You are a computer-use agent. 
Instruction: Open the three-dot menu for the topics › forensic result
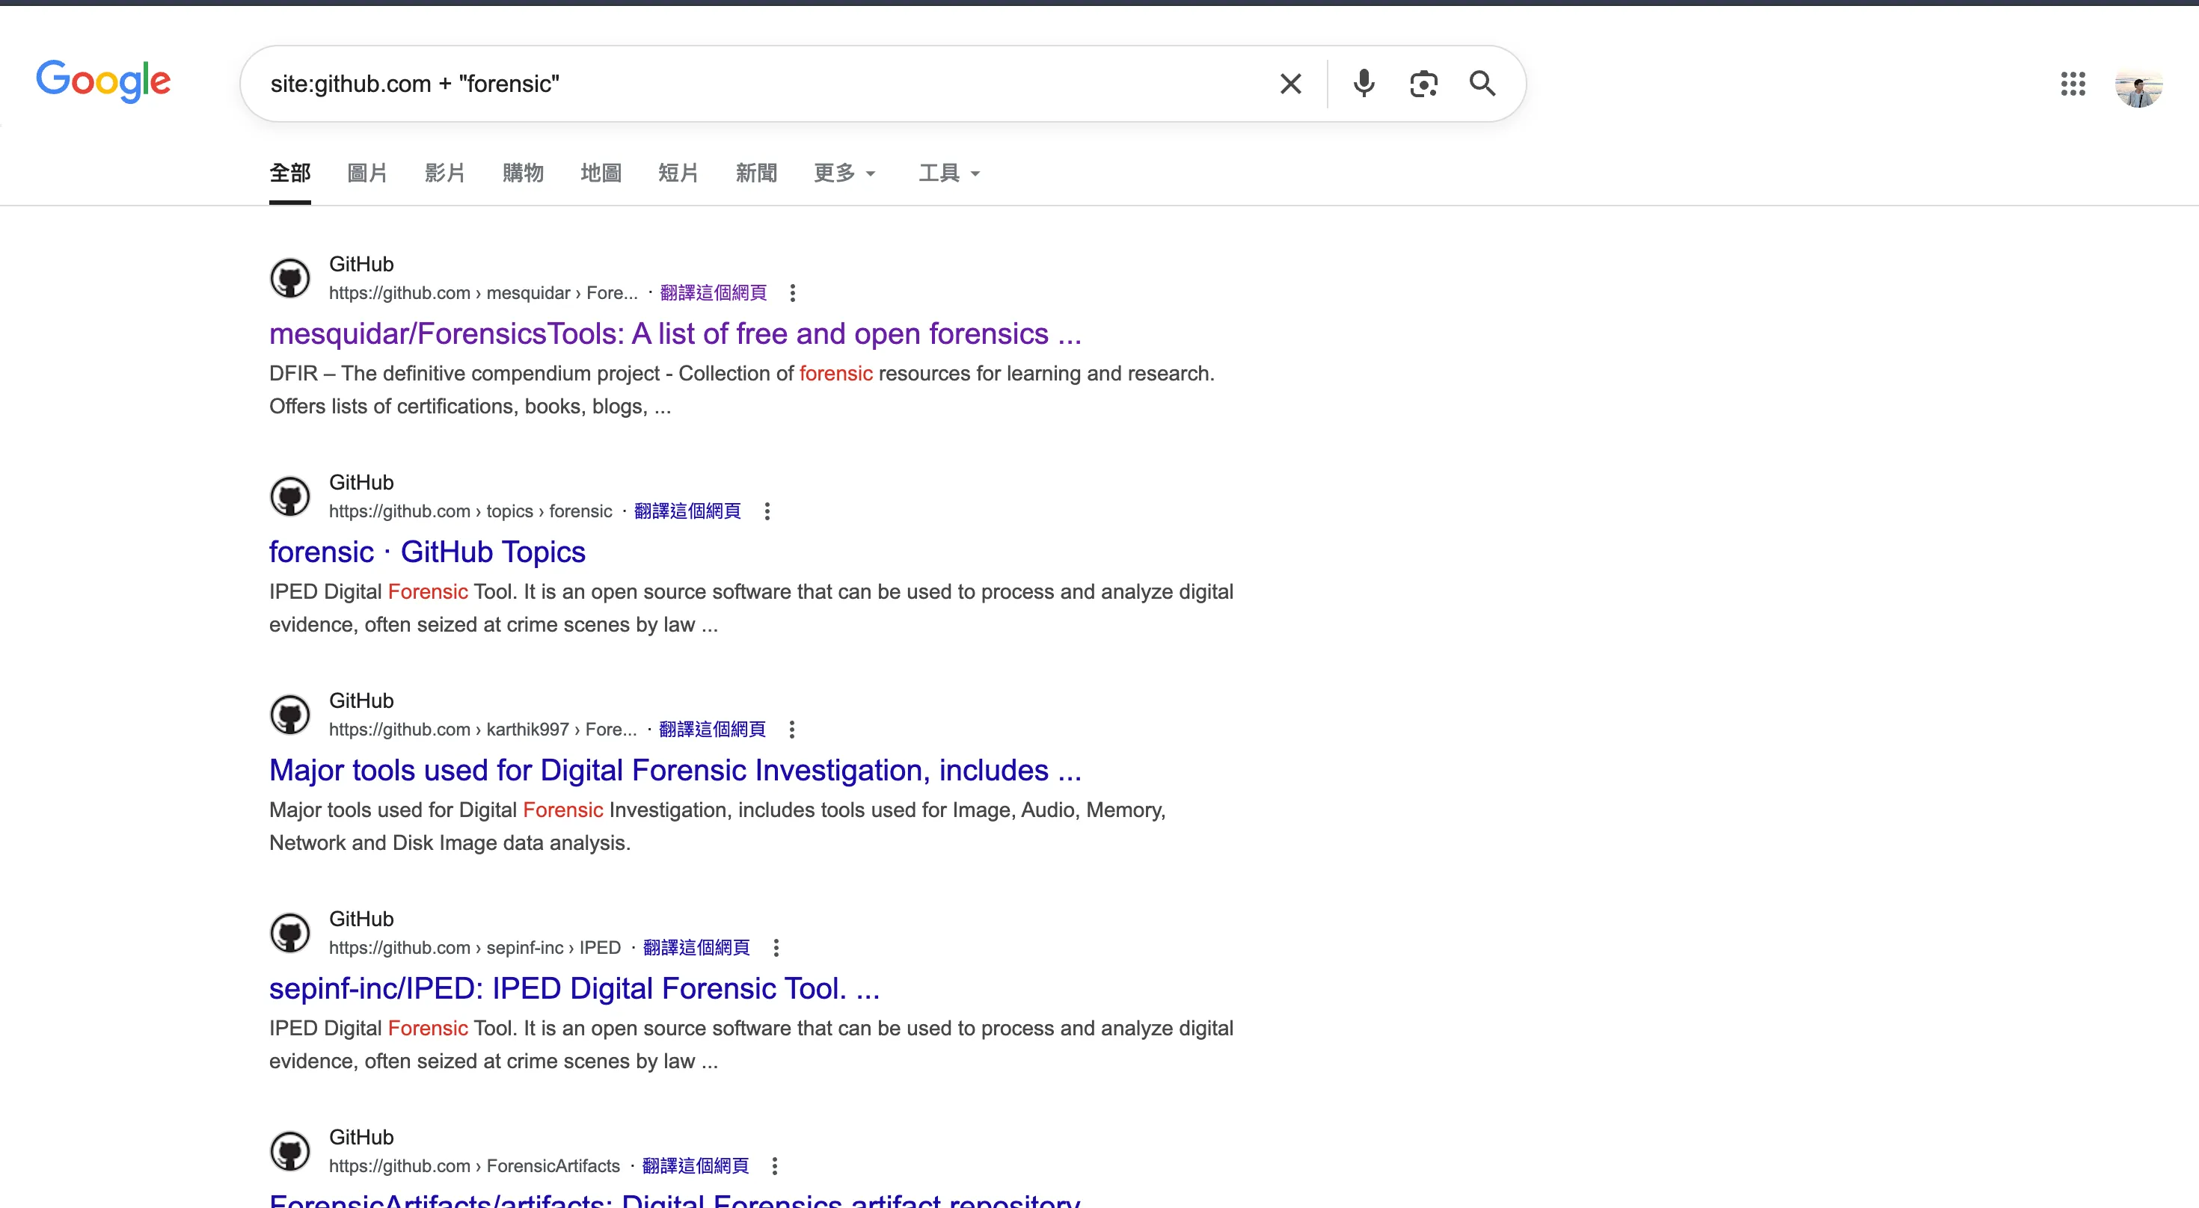click(767, 511)
